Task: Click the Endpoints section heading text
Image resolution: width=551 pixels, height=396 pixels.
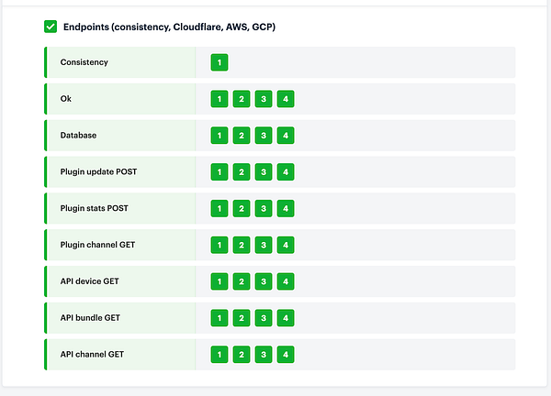Action: [x=169, y=27]
